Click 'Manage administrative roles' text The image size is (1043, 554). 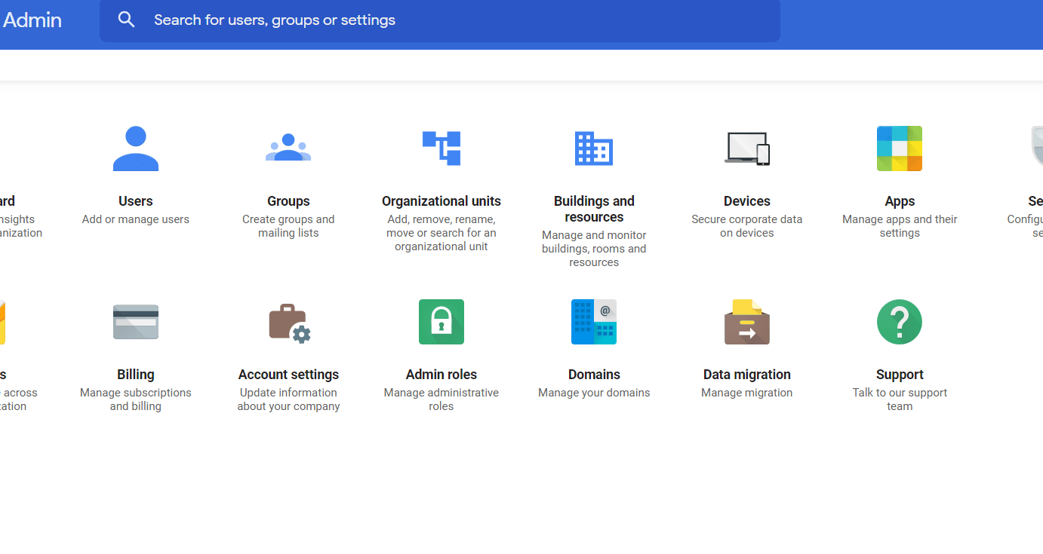(442, 399)
